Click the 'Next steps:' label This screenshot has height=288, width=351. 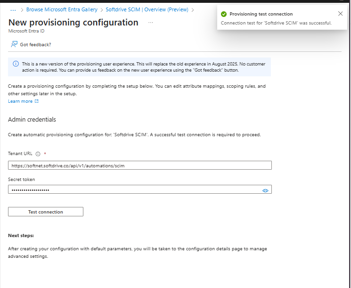(x=21, y=236)
